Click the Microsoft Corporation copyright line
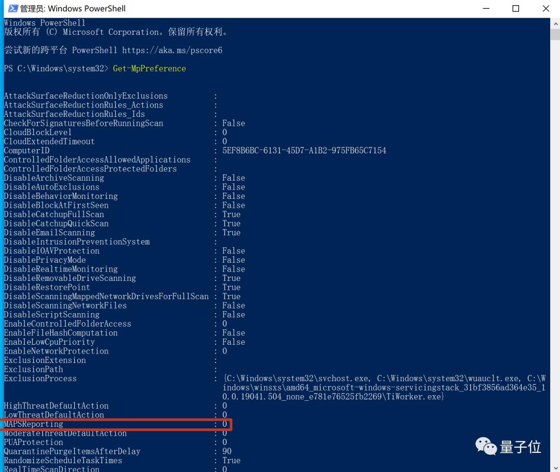The width and height of the screenshot is (560, 472). click(116, 32)
